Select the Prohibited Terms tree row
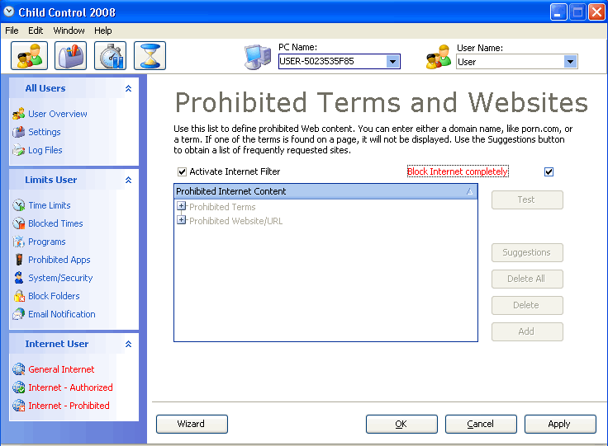 click(222, 207)
